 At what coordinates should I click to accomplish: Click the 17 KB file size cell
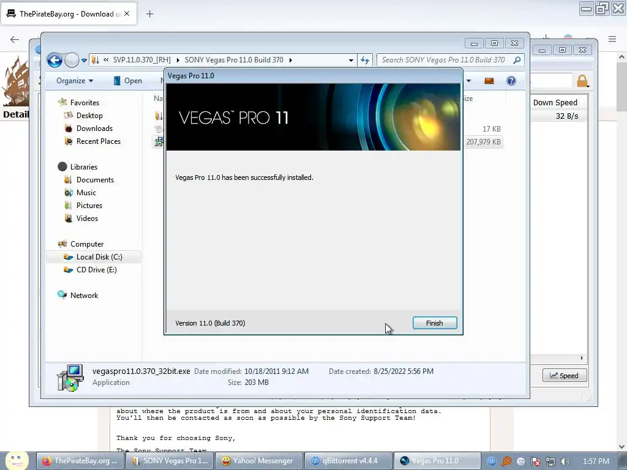click(492, 129)
